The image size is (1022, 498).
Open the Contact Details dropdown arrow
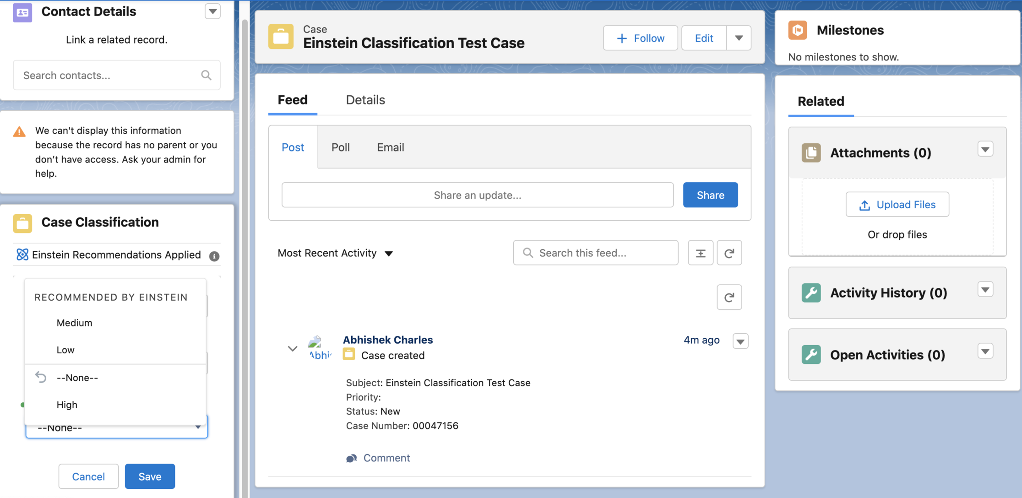point(212,11)
